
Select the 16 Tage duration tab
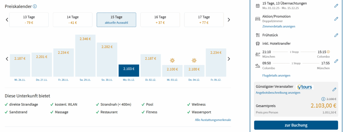point(160,20)
